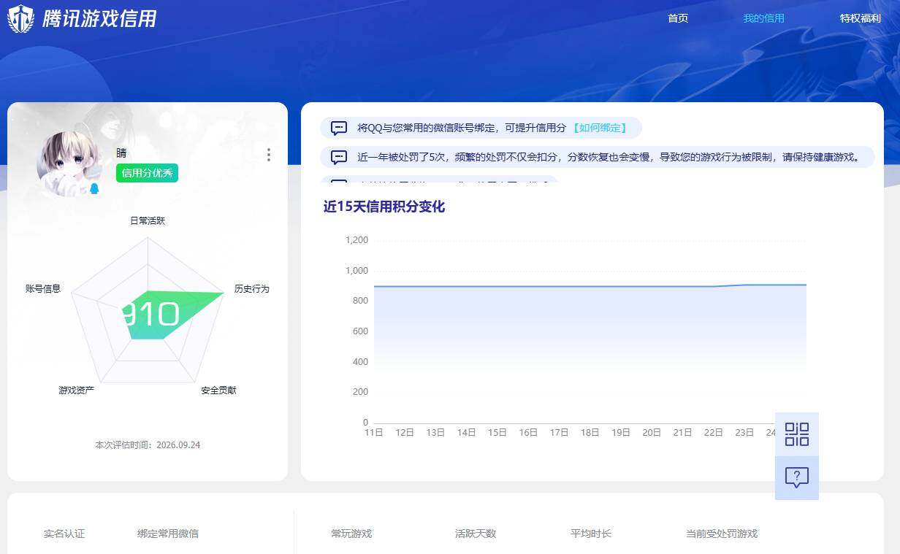Click the message icon beside QQ binding tip
This screenshot has height=554, width=900.
[339, 128]
